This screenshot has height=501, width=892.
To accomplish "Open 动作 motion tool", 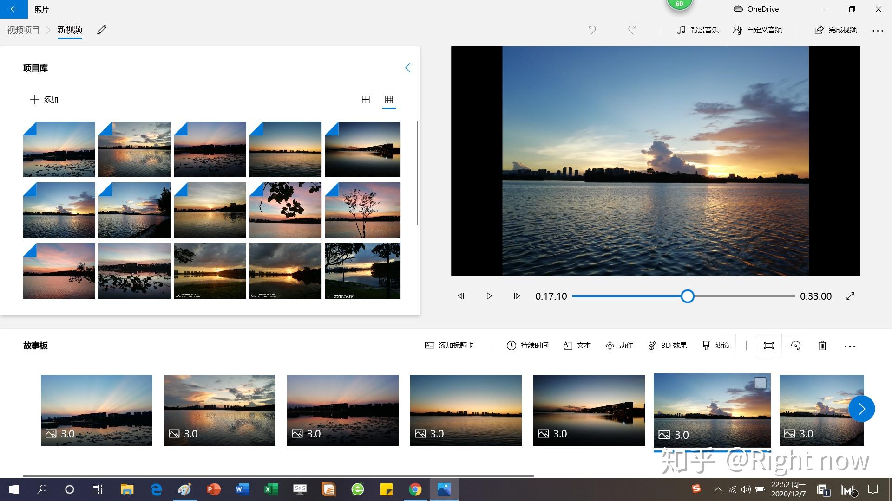I will click(x=619, y=346).
